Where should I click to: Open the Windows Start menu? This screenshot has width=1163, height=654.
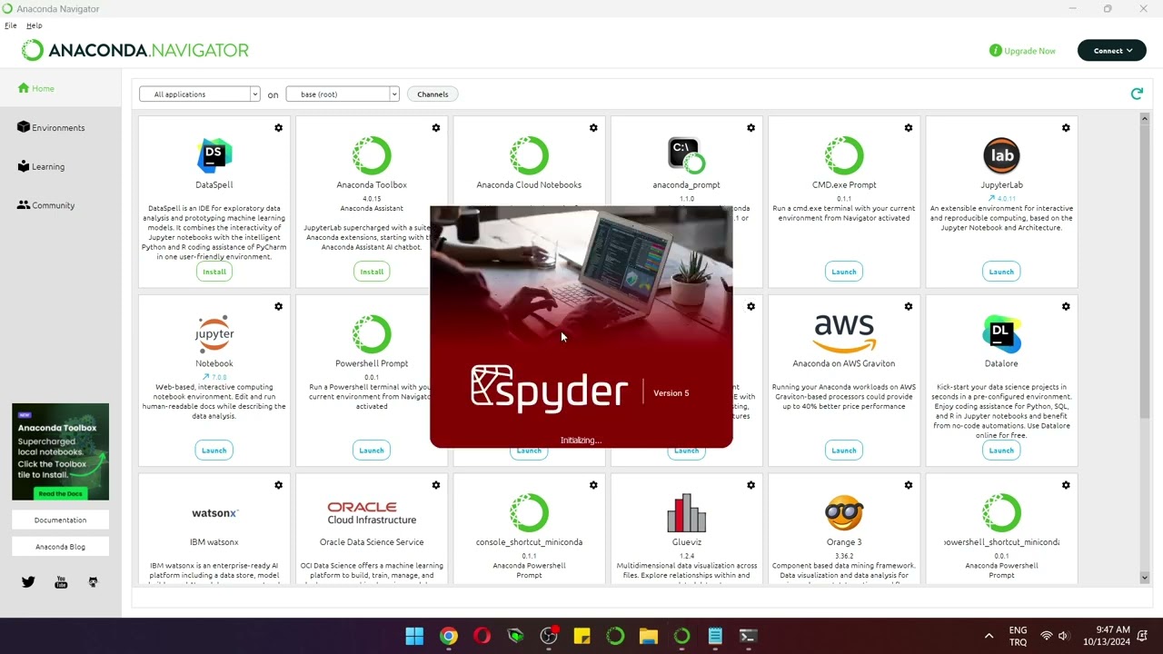(x=414, y=636)
